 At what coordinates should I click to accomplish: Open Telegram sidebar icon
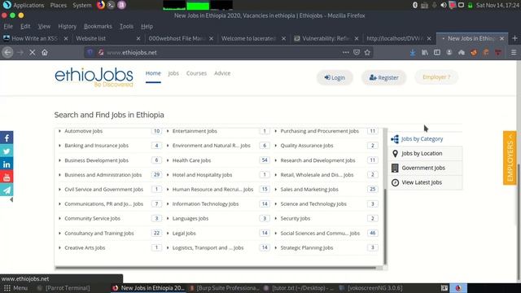pyautogui.click(x=7, y=190)
